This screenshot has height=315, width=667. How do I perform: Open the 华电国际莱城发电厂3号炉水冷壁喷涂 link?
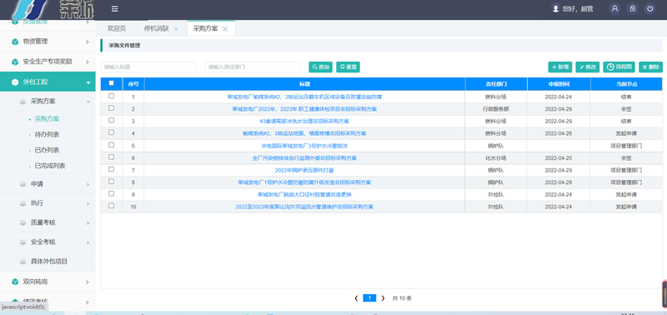304,146
